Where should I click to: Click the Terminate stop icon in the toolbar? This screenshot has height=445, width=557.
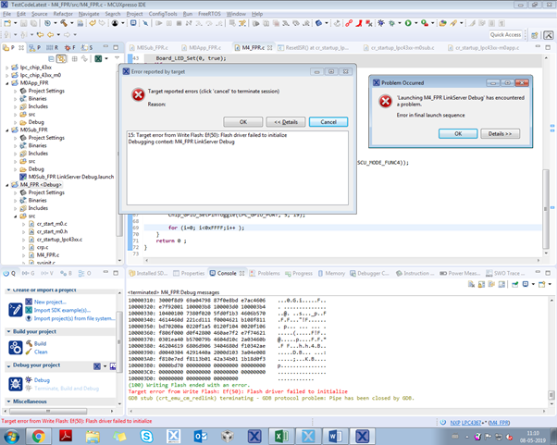[x=179, y=23]
